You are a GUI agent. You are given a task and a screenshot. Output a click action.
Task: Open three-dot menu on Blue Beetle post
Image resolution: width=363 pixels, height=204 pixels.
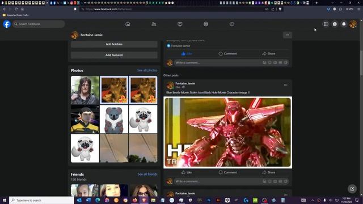[286, 85]
